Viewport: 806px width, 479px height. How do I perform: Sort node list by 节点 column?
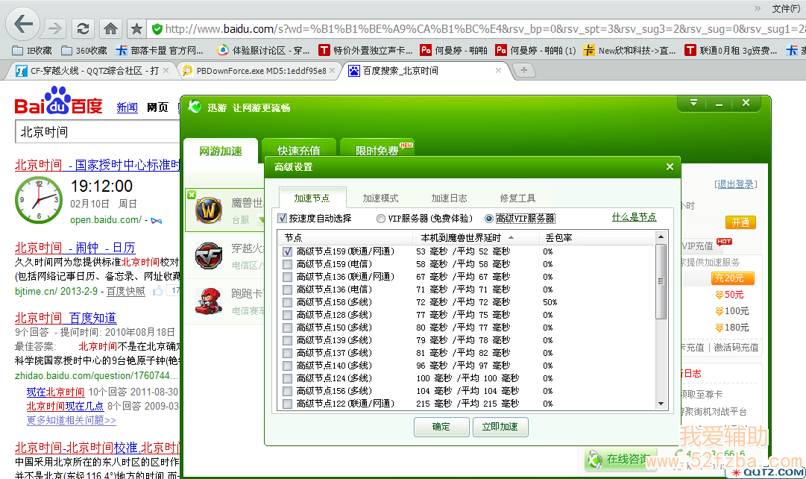(x=345, y=238)
